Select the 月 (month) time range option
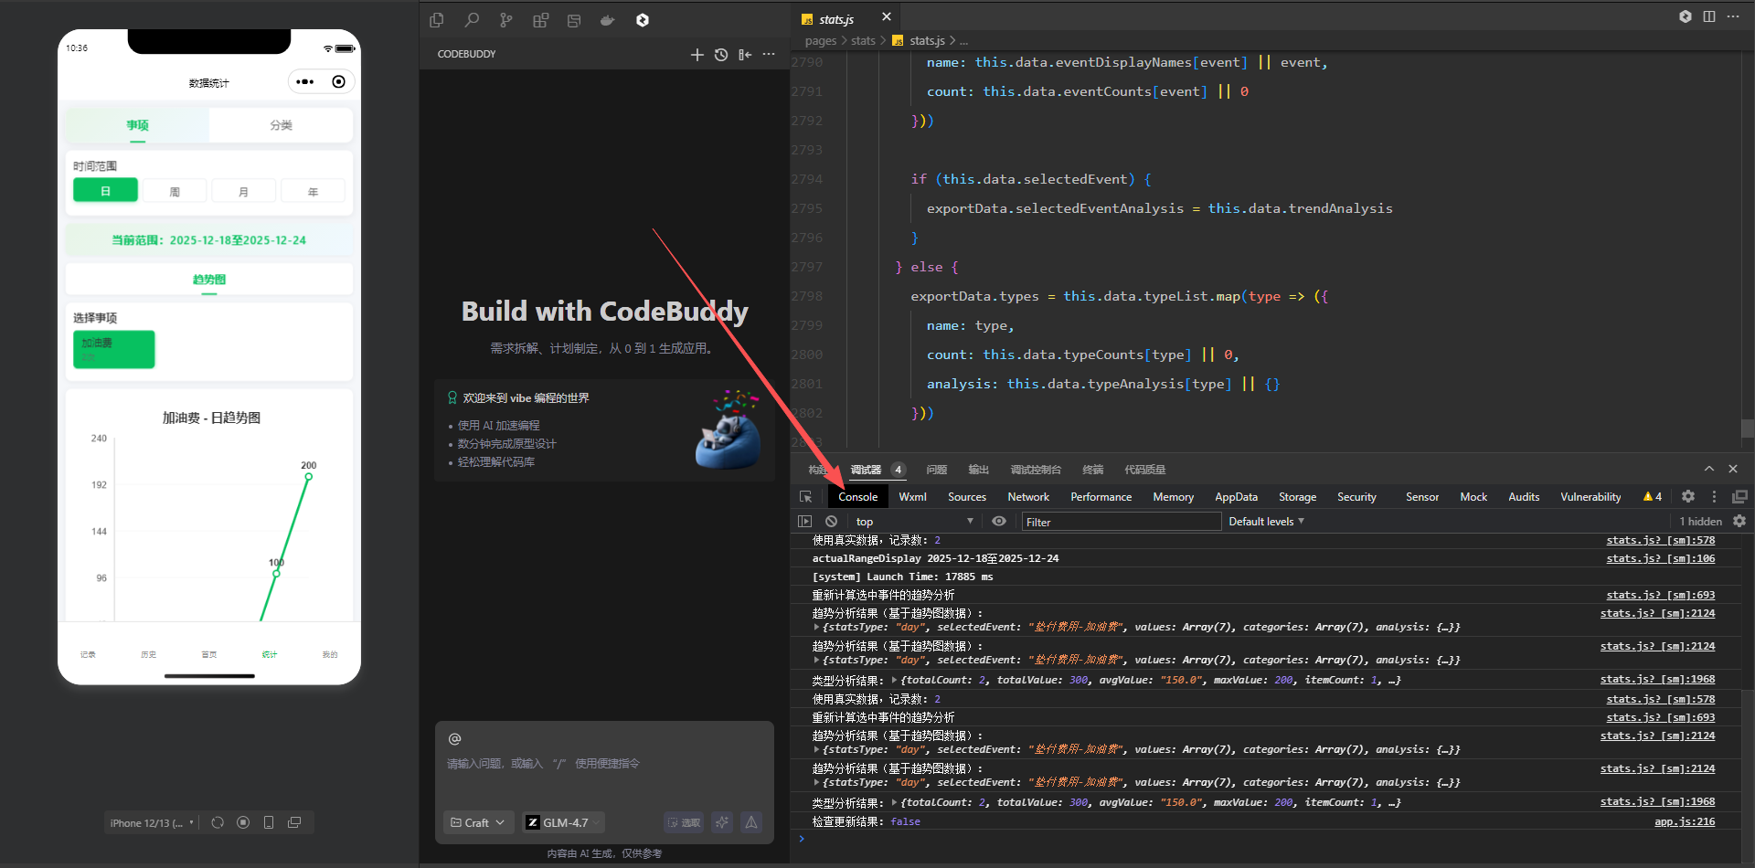The image size is (1755, 868). pyautogui.click(x=243, y=192)
